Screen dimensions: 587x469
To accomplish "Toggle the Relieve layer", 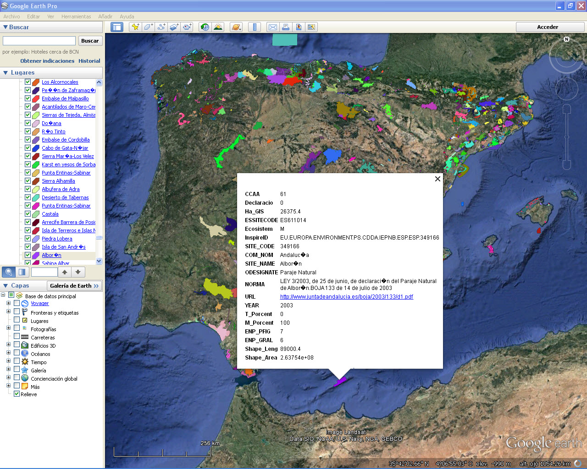I will (16, 394).
